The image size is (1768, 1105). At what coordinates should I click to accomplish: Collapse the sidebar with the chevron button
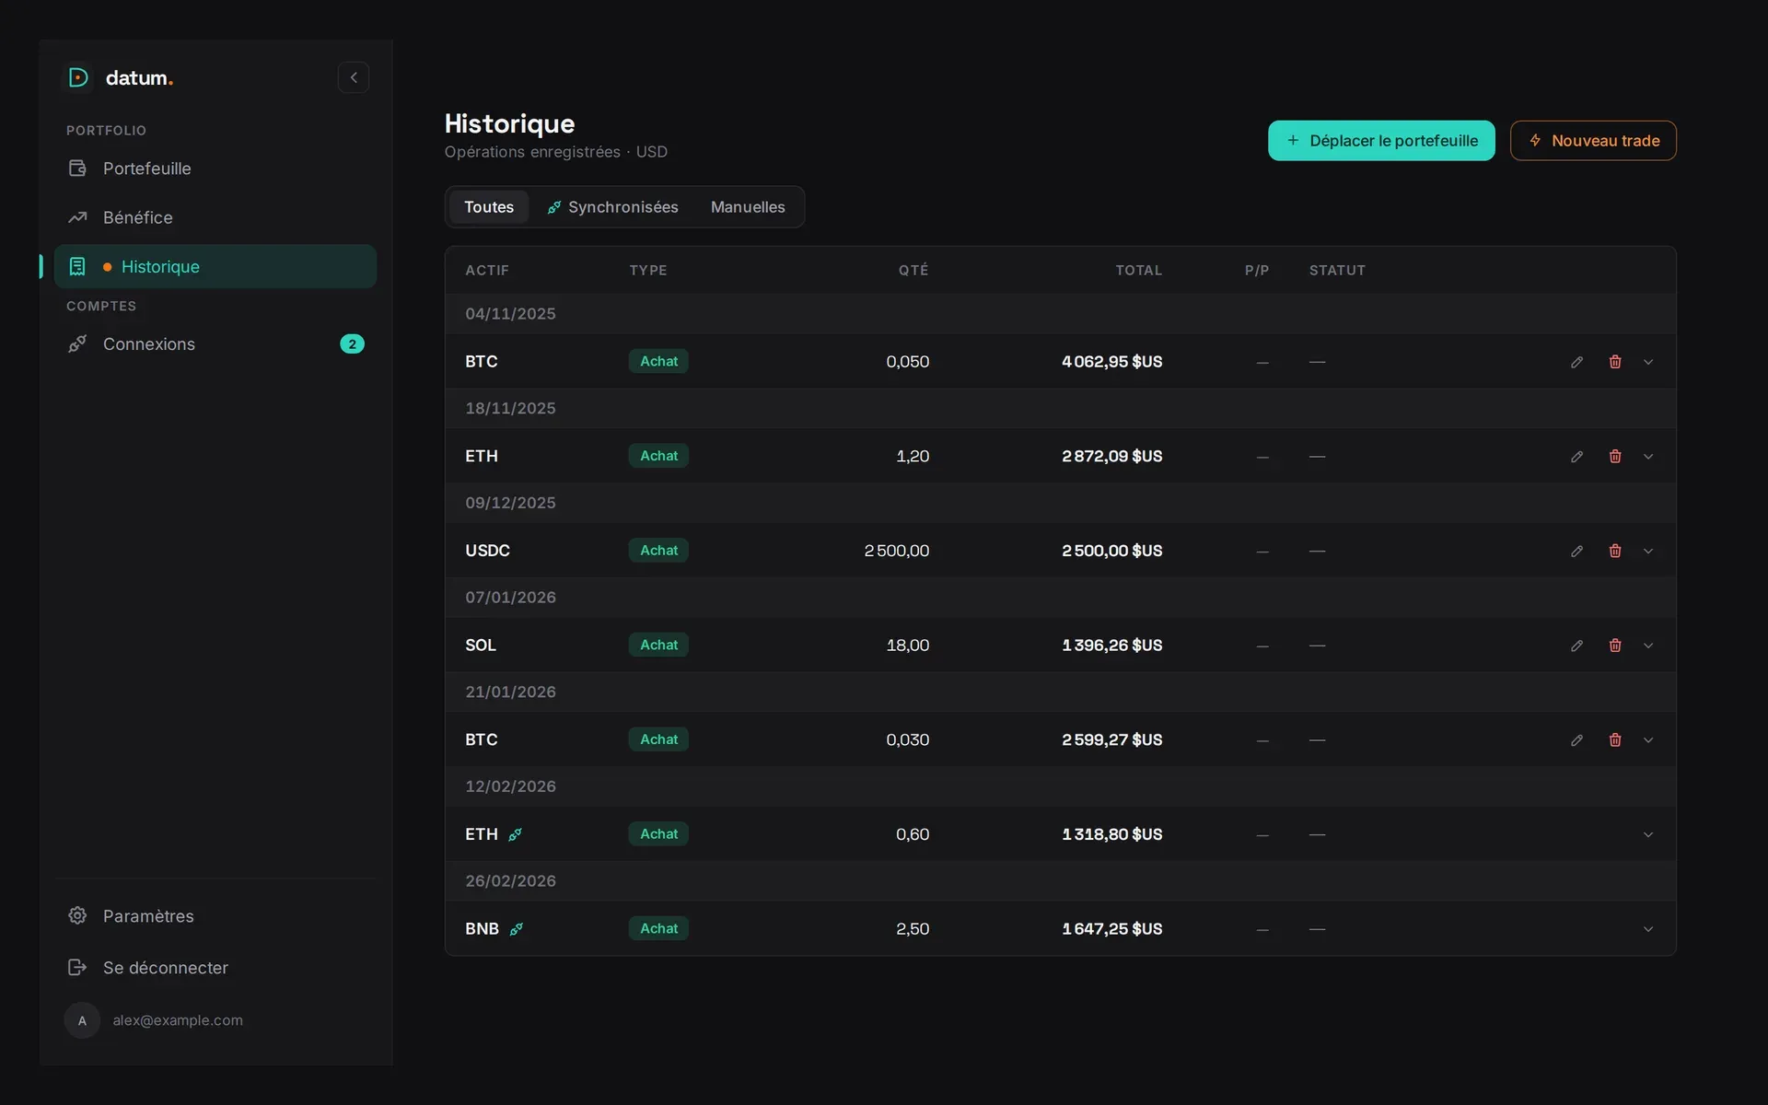click(354, 77)
